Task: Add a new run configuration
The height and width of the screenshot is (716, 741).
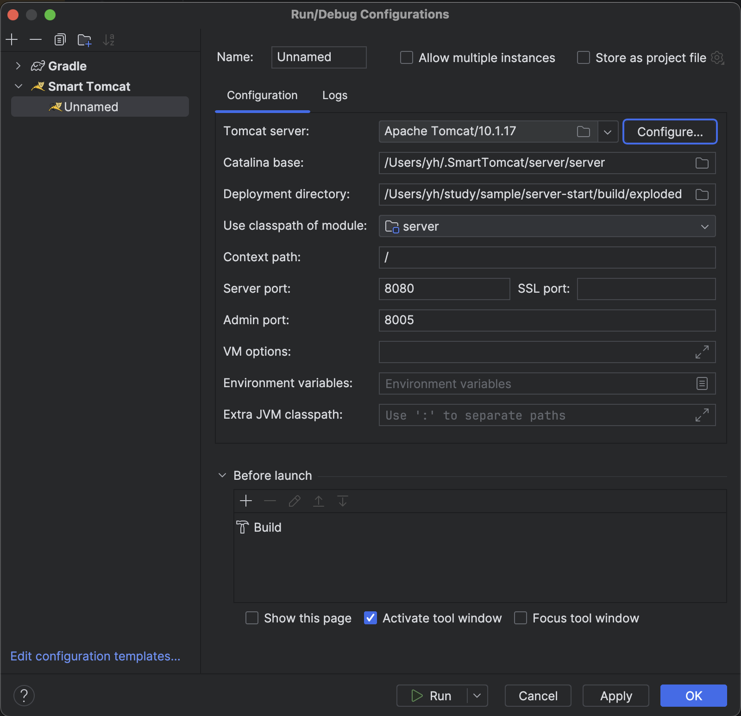Action: [12, 40]
